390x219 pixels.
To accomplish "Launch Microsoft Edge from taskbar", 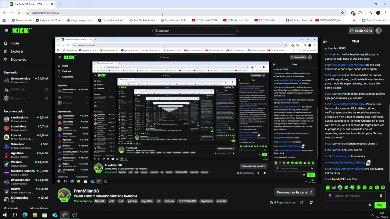I will pyautogui.click(x=25, y=215).
